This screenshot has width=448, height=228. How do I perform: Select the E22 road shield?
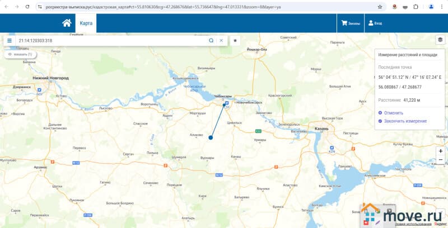pyautogui.click(x=258, y=131)
